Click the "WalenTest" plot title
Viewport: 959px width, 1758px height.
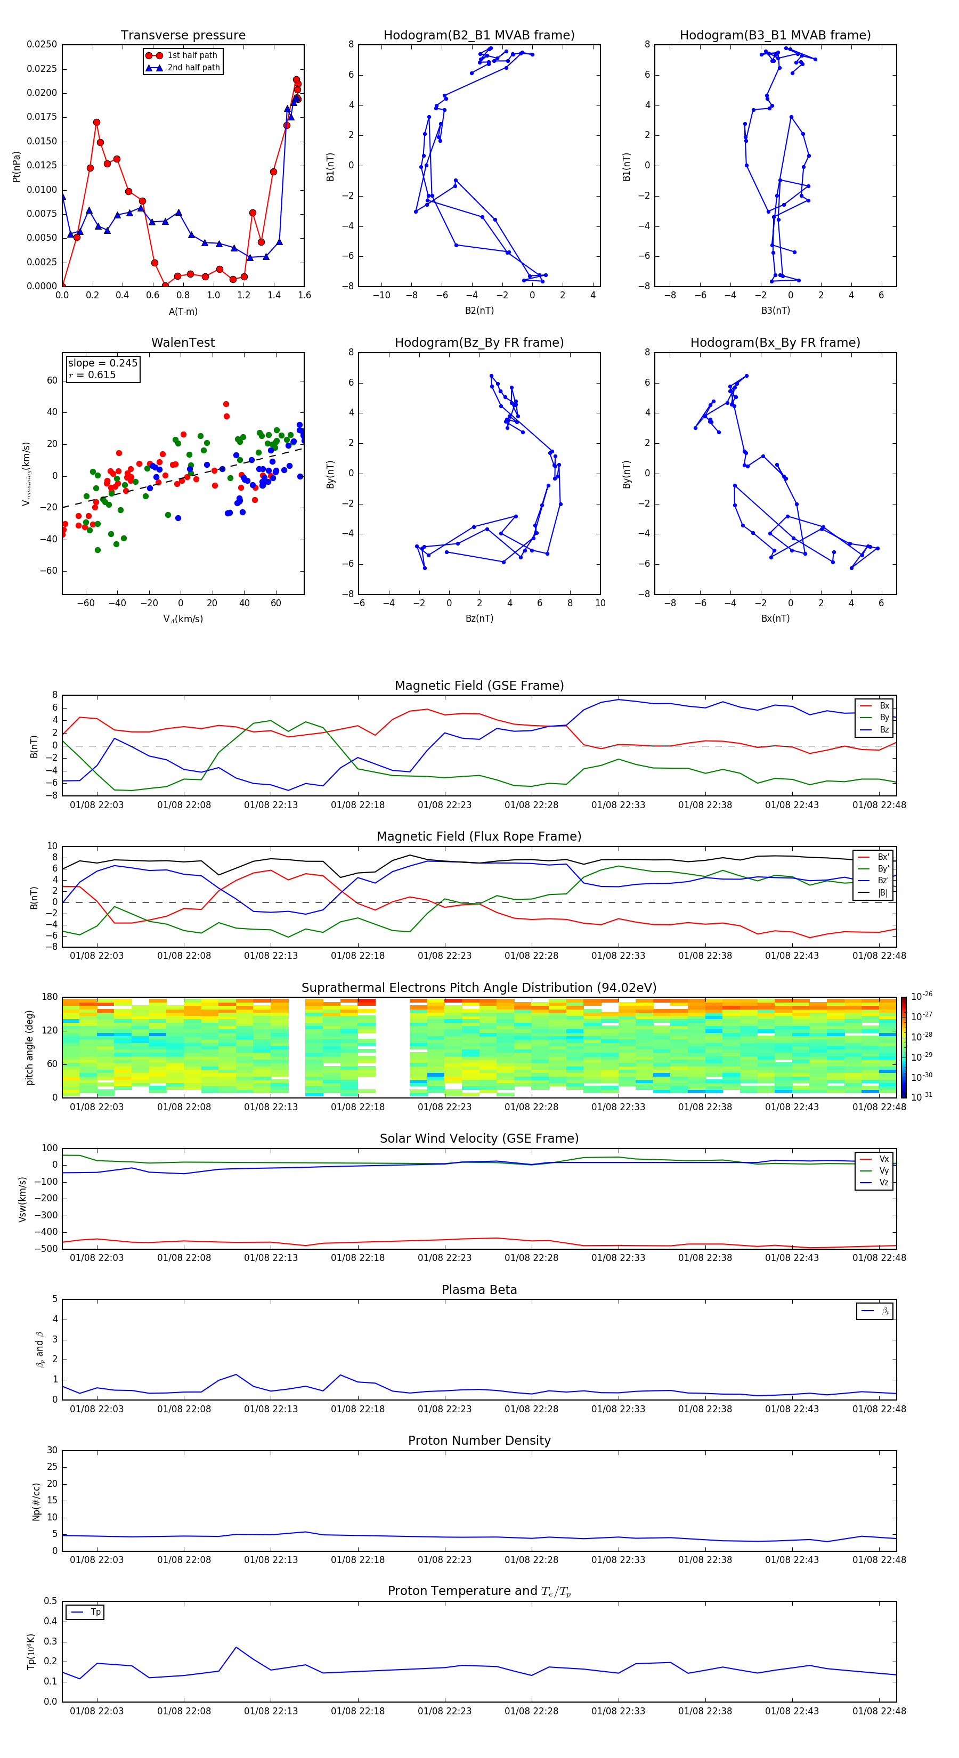pos(183,343)
